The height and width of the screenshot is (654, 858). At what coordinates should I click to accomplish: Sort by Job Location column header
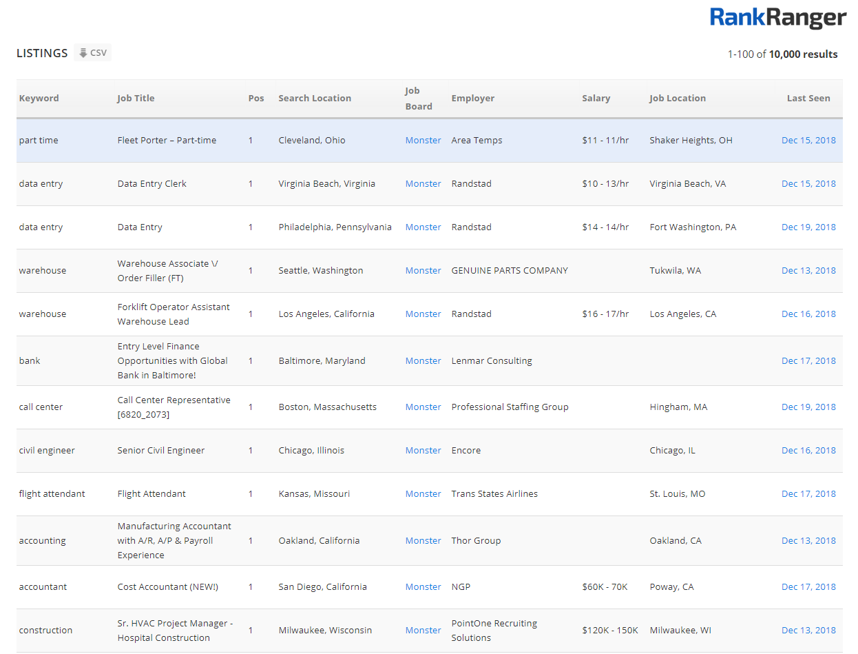tap(677, 99)
